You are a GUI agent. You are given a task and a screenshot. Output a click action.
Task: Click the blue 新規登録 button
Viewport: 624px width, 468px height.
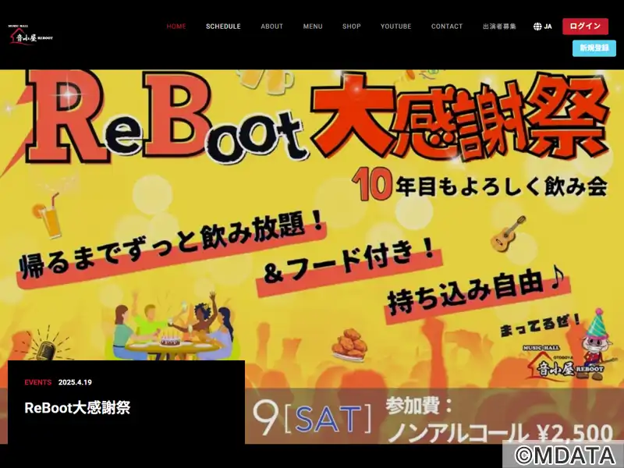pos(594,48)
